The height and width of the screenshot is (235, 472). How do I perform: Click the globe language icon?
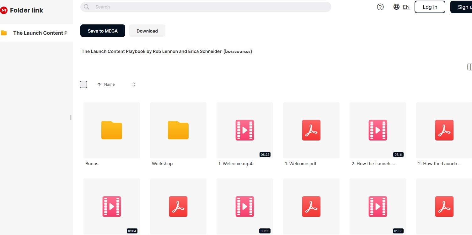(x=396, y=7)
